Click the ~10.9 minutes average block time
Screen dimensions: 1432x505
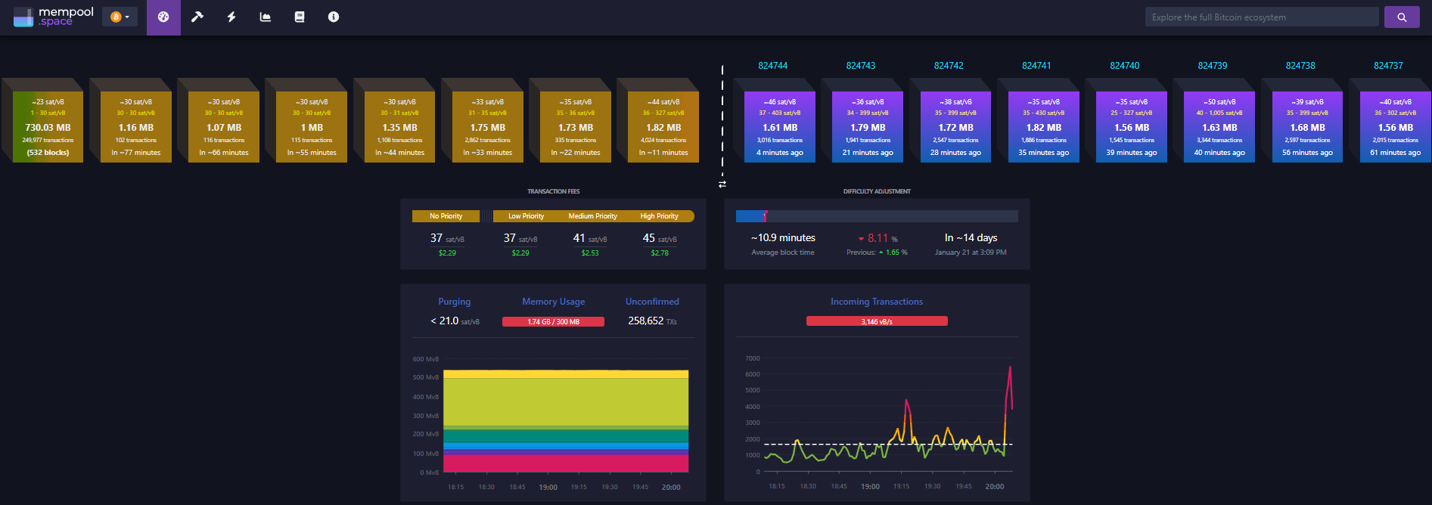tap(783, 237)
